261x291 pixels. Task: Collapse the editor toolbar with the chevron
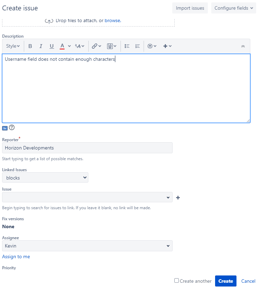(x=243, y=46)
